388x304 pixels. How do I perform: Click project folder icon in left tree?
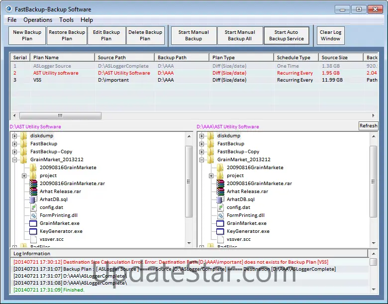(x=33, y=175)
